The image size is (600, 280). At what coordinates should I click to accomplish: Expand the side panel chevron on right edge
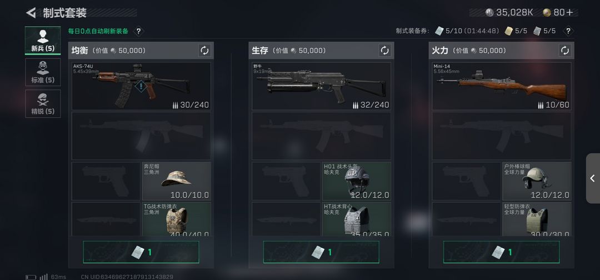[592, 178]
